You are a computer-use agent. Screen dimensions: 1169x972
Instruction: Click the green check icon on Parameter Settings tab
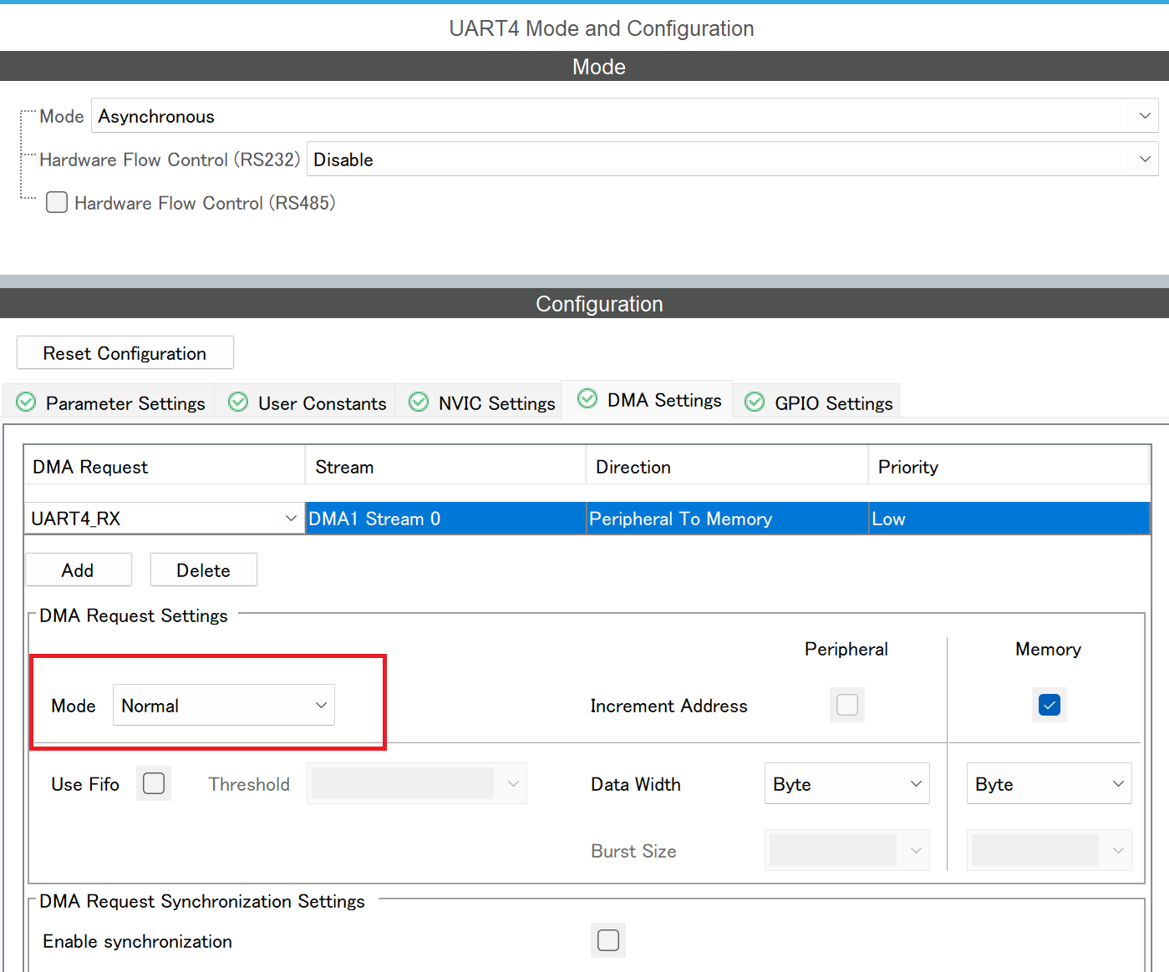pos(26,402)
